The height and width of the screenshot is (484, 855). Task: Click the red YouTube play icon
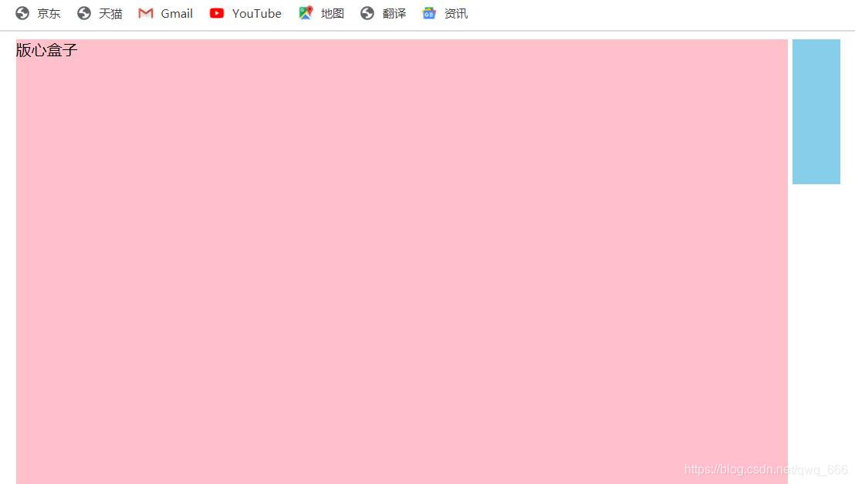tap(217, 13)
